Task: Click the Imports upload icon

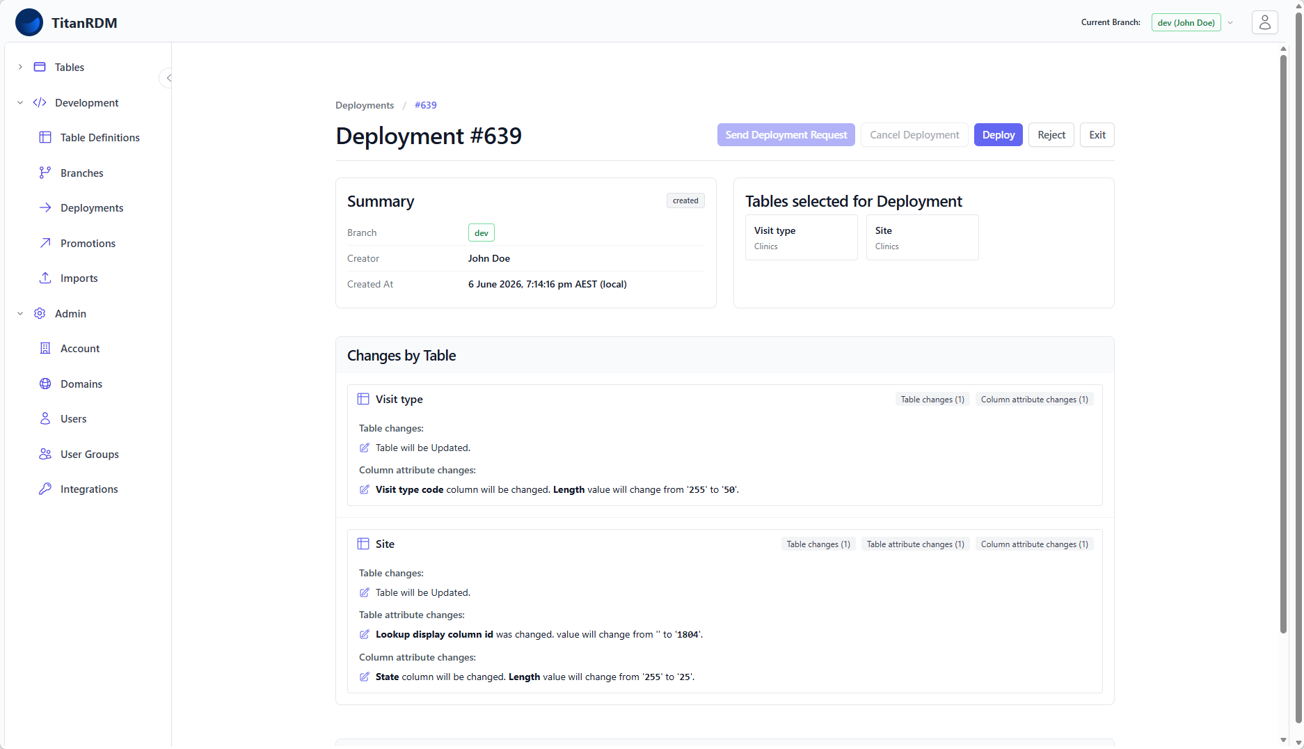Action: coord(45,278)
